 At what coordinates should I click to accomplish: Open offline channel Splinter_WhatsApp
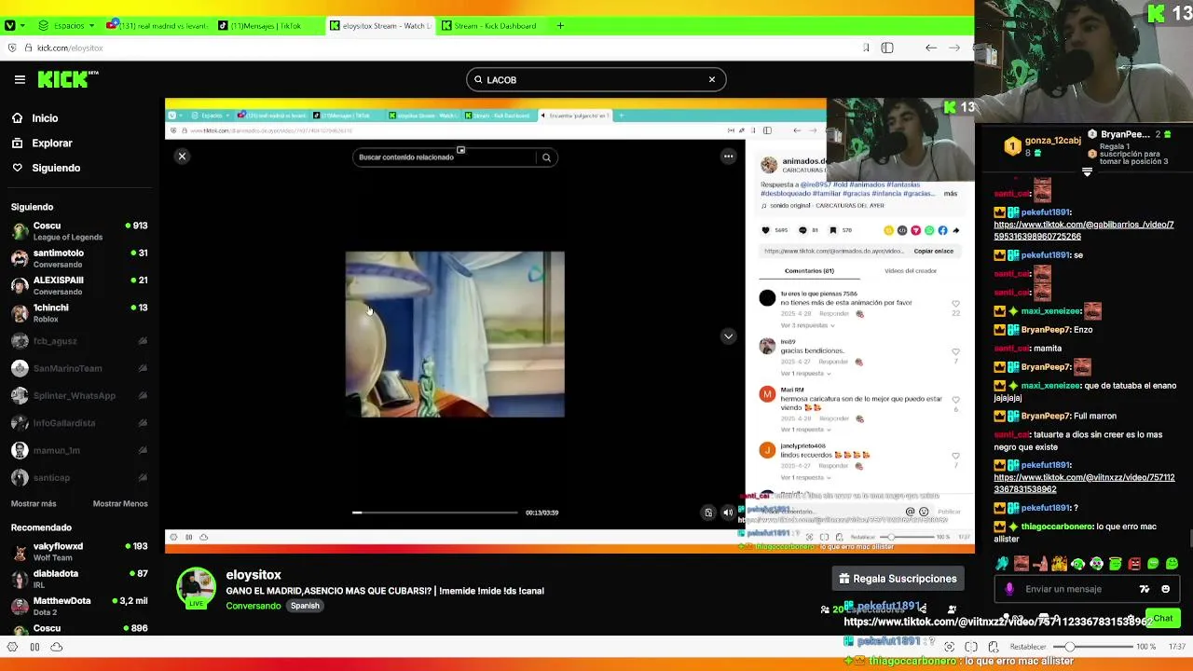click(79, 395)
